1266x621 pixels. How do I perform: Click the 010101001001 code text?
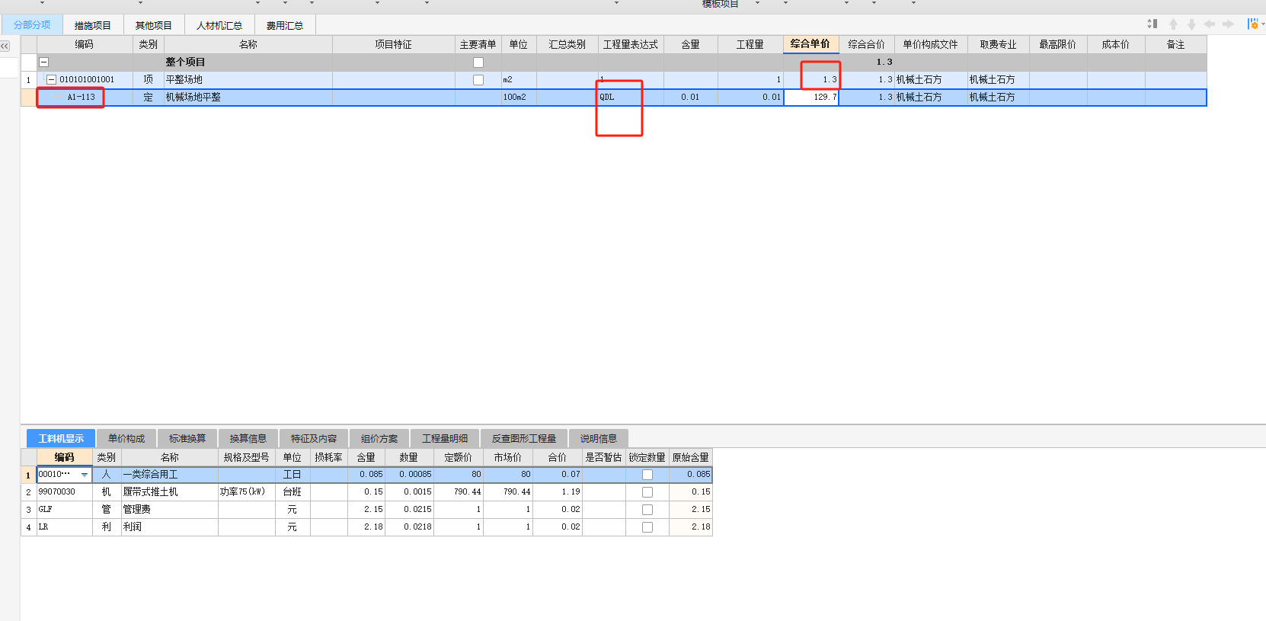tap(87, 80)
